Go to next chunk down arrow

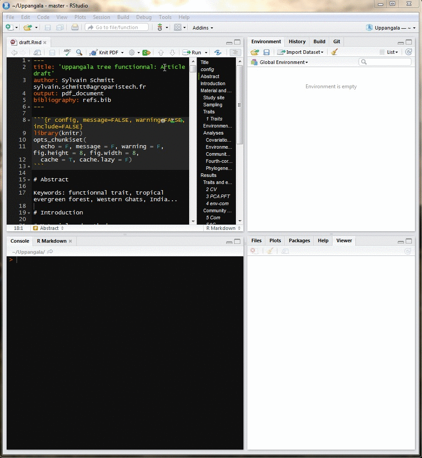click(172, 53)
